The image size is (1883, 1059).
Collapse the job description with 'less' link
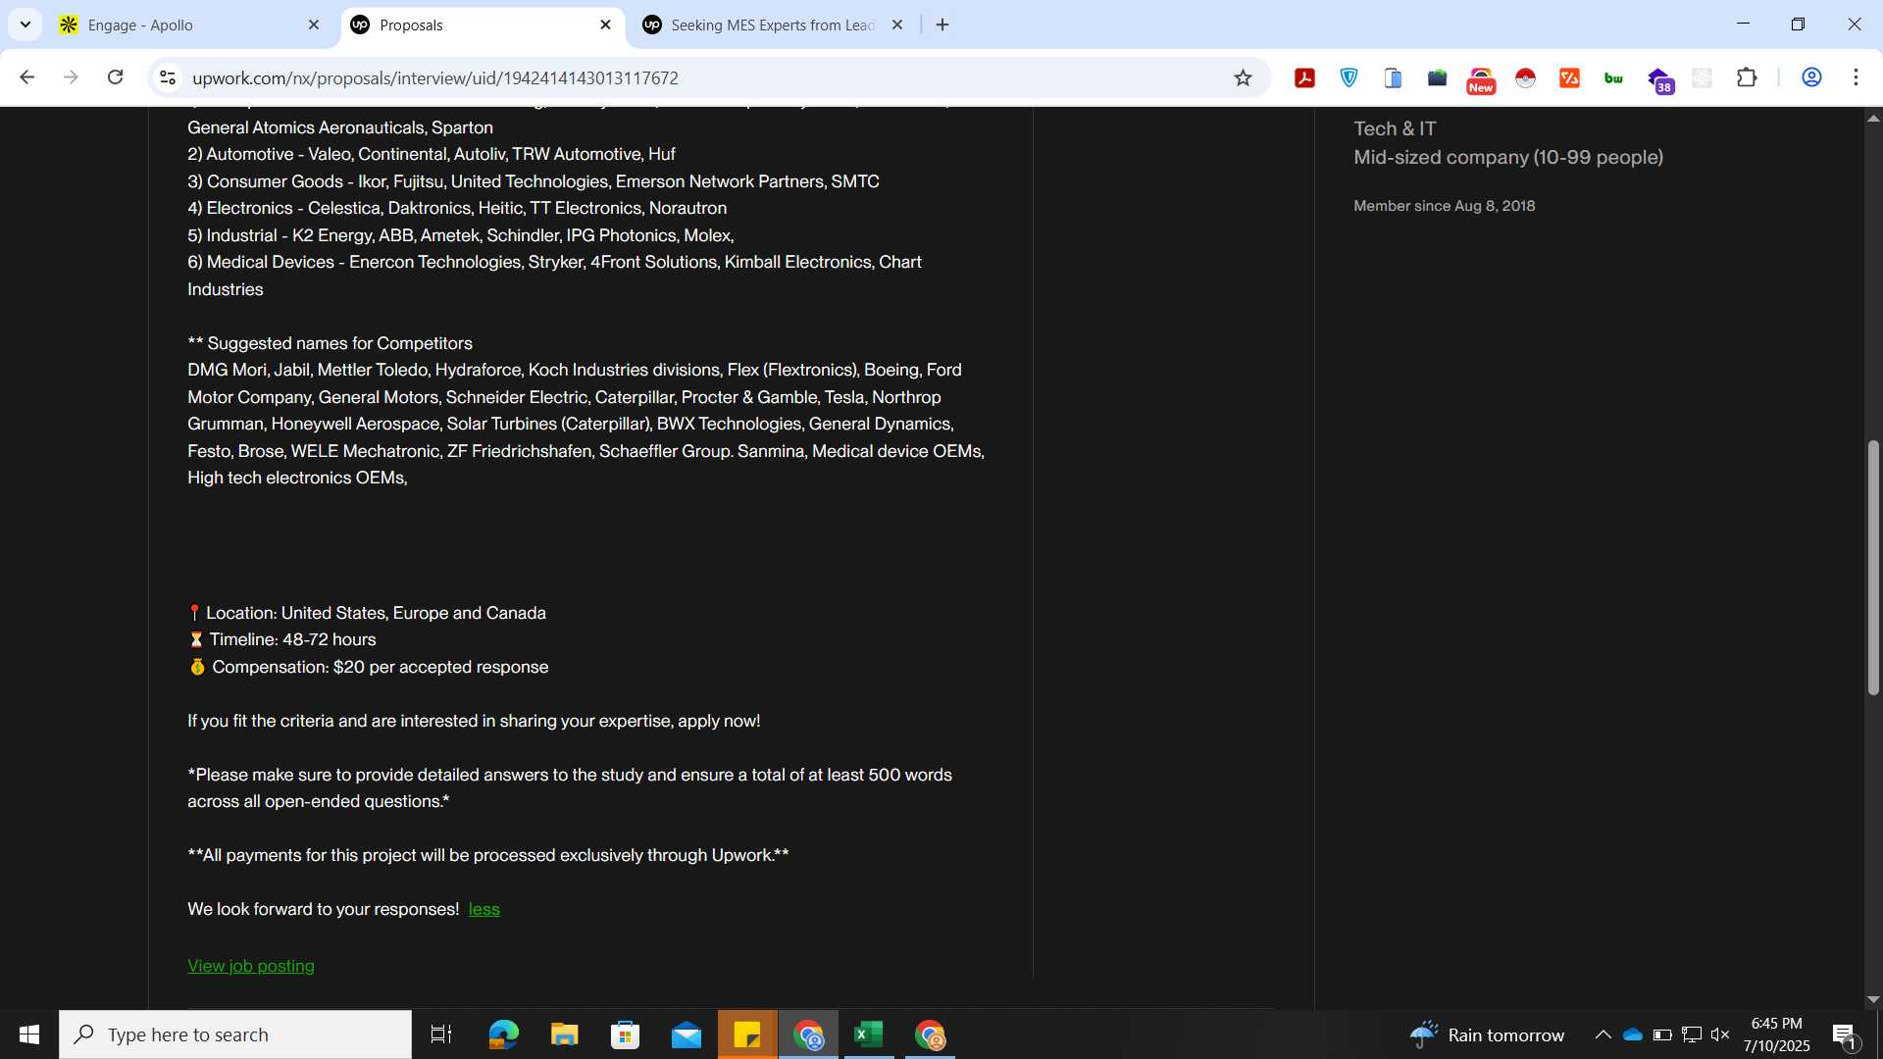click(483, 909)
